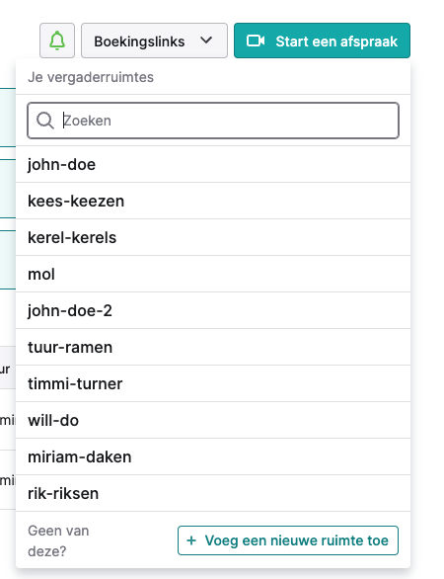Click Voeg een nieuwe ruimte toe
The image size is (444, 579).
coord(288,540)
